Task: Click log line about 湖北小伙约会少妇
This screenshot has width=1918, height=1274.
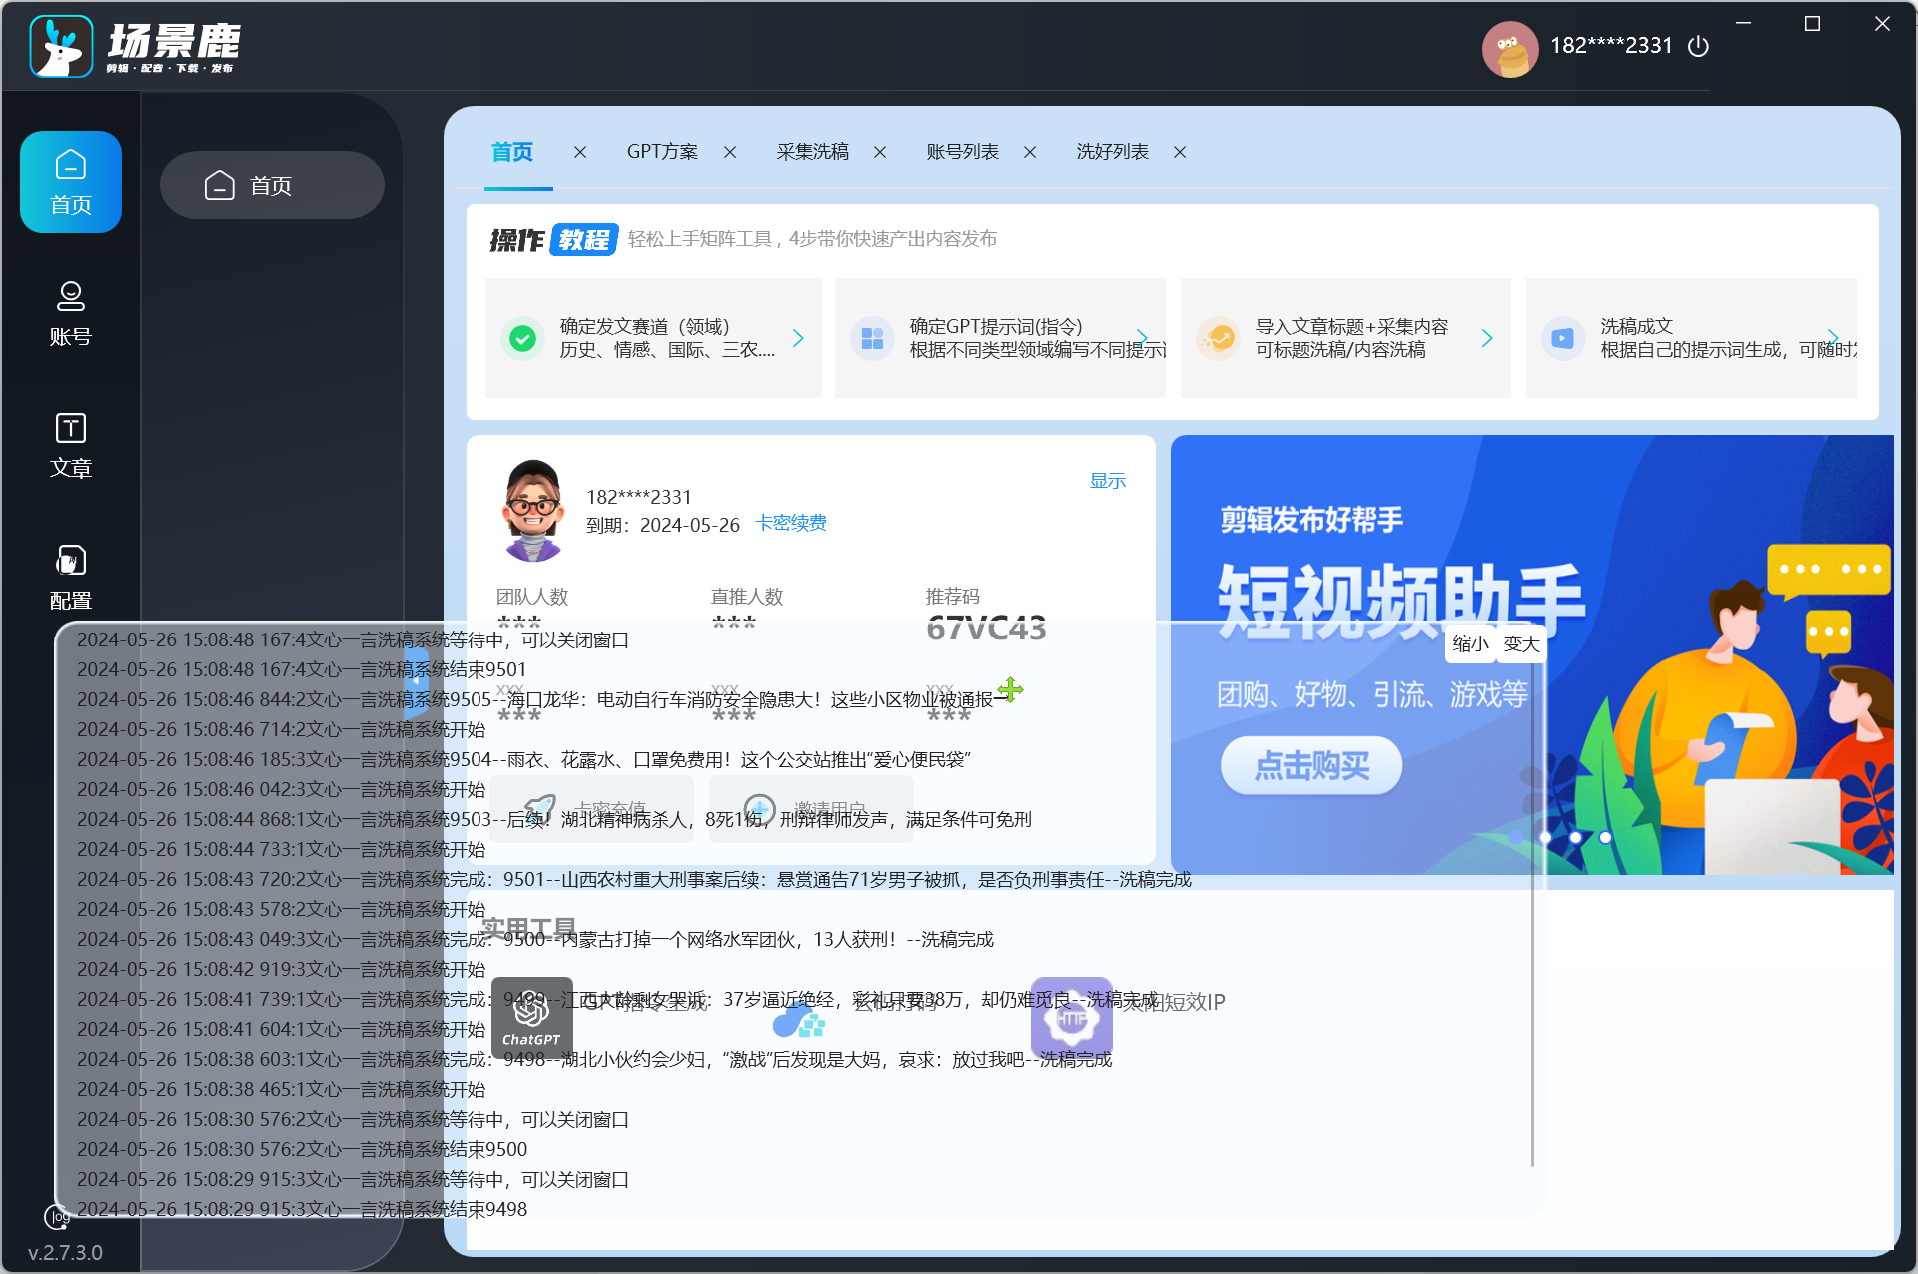Action: tap(593, 1059)
